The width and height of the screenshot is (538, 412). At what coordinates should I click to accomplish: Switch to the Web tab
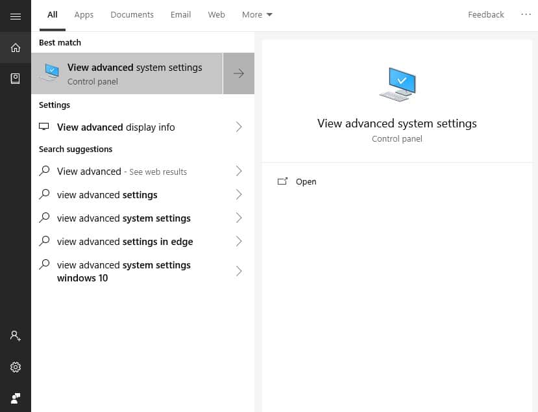[x=217, y=15]
